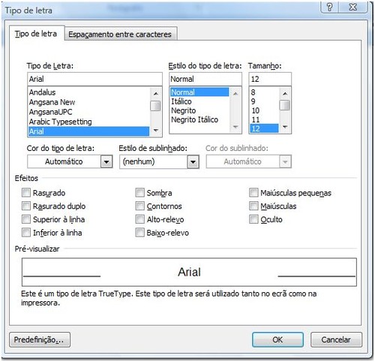The image size is (375, 362).
Task: Click the size list scroll-down arrow
Action: click(x=285, y=127)
